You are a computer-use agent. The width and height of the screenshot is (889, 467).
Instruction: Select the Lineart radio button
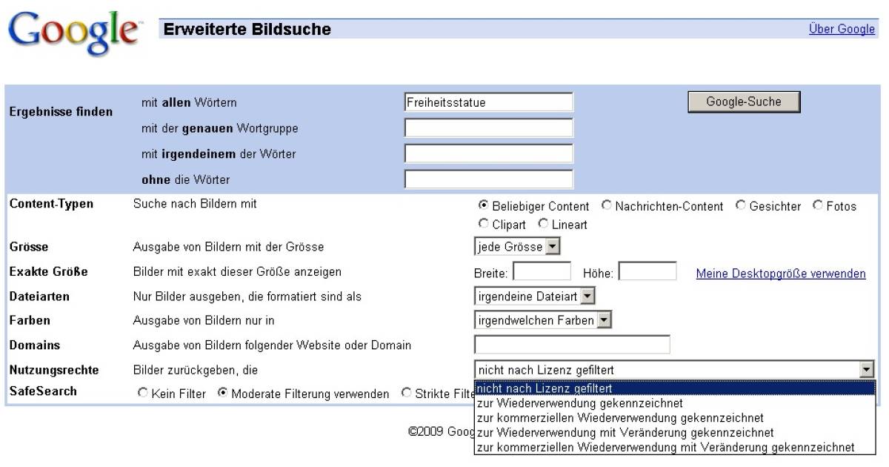point(544,223)
